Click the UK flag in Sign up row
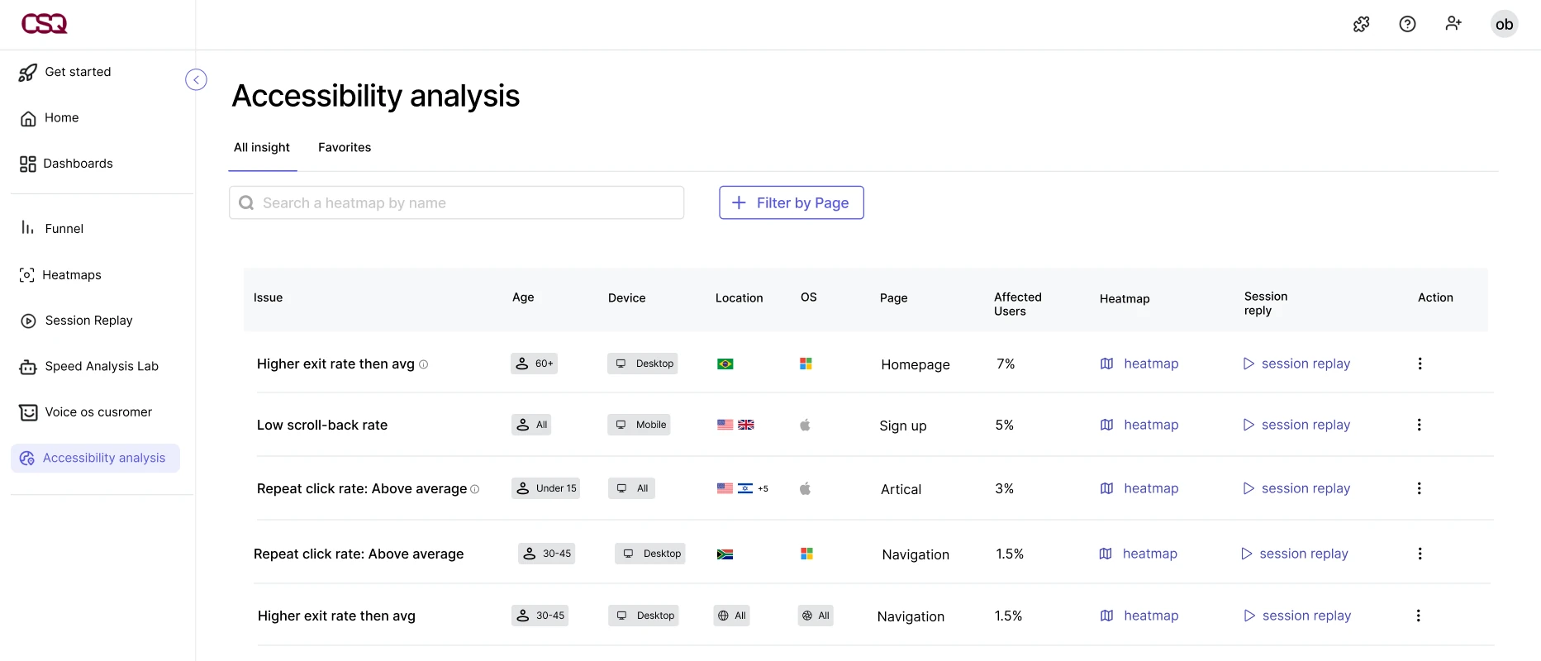This screenshot has height=661, width=1541. pos(746,425)
